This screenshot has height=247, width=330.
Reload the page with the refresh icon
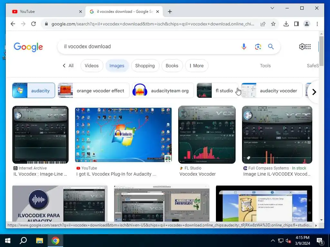[x=34, y=24]
